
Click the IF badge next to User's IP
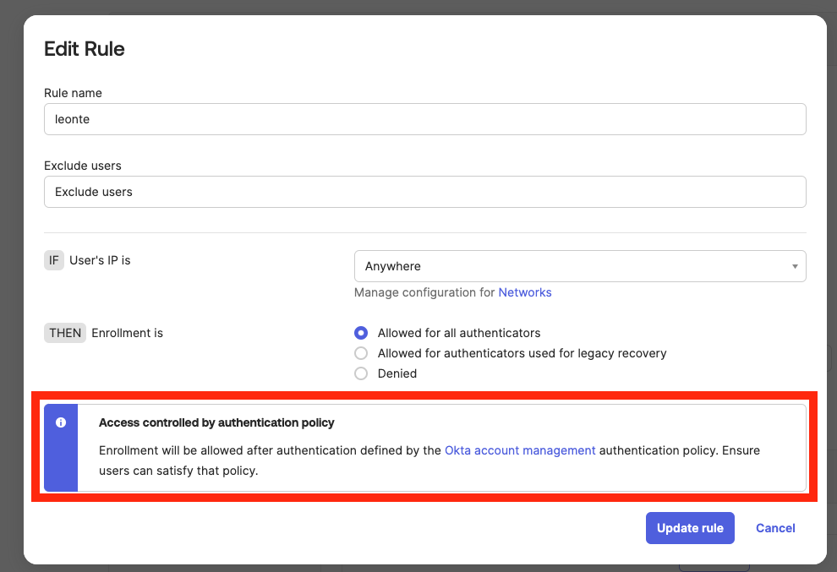click(x=53, y=260)
